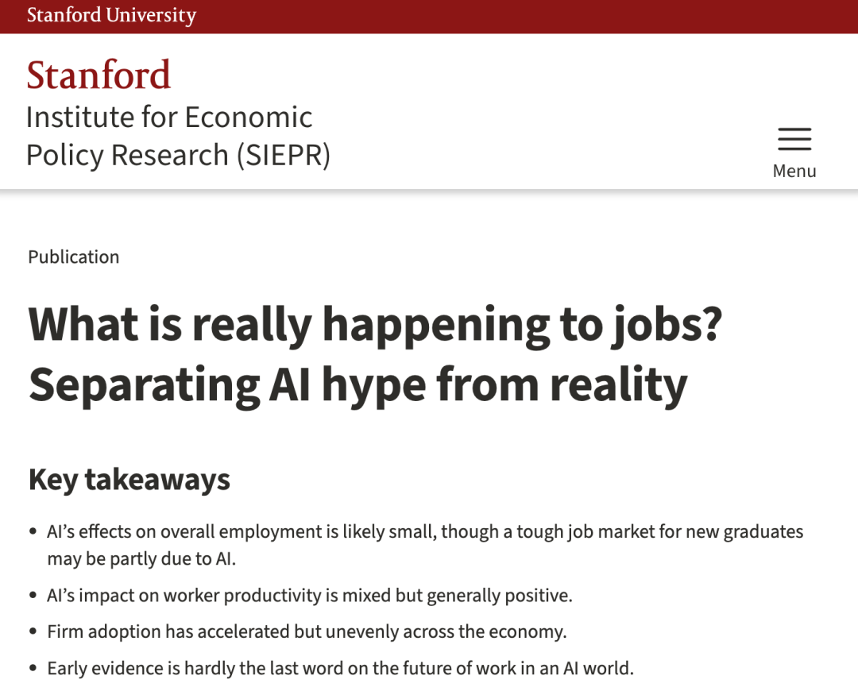Click bullet about AI's impact on worker productivity
Image resolution: width=858 pixels, height=695 pixels.
[x=310, y=596]
